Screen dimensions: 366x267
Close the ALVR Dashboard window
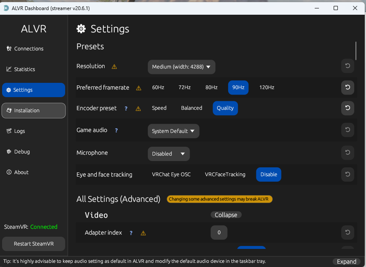pyautogui.click(x=355, y=8)
